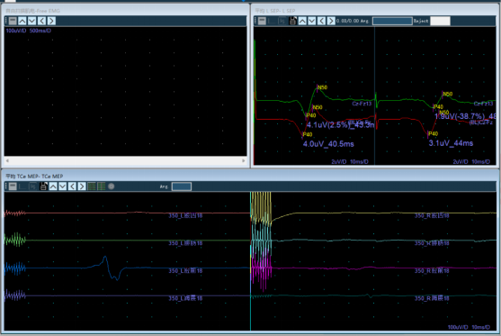The image size is (501, 336).
Task: Click the bottom-row 350_L channel label
Action: 185,298
